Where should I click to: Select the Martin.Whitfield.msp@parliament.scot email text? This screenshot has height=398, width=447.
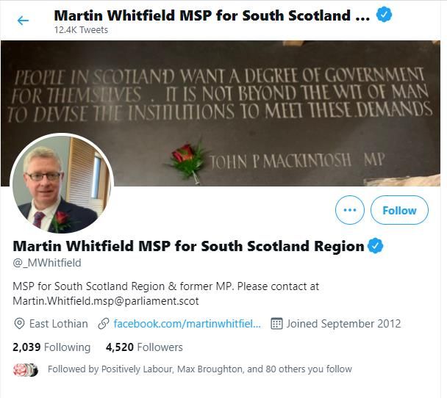[x=106, y=301]
